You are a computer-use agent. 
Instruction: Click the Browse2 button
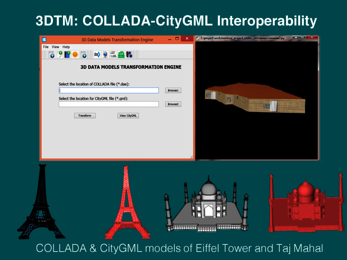pyautogui.click(x=173, y=104)
